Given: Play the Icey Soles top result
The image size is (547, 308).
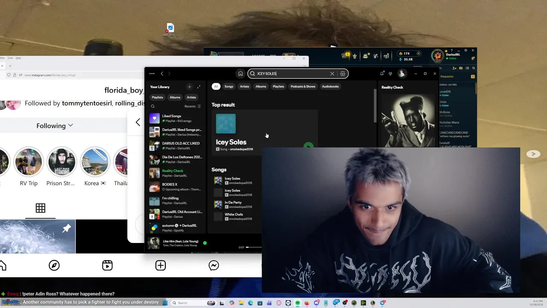Looking at the screenshot, I should pyautogui.click(x=308, y=146).
